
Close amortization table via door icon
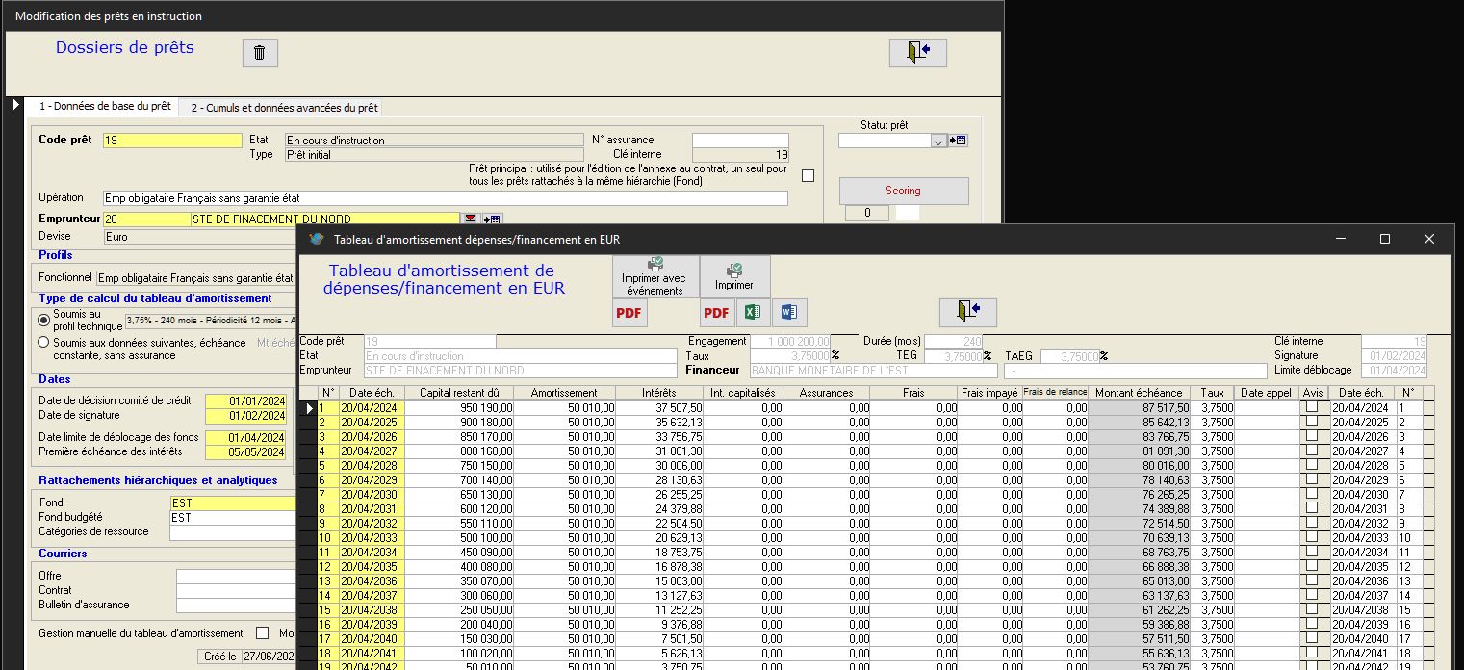point(968,313)
